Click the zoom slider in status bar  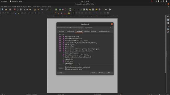click(159, 94)
